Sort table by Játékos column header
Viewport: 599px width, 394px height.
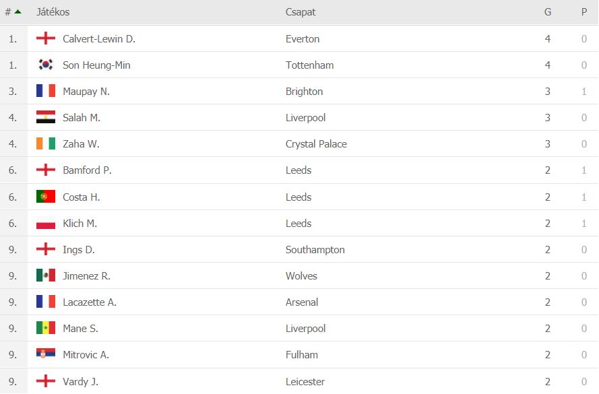pyautogui.click(x=53, y=12)
